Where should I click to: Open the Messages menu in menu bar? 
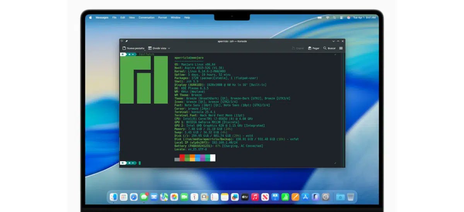point(102,17)
